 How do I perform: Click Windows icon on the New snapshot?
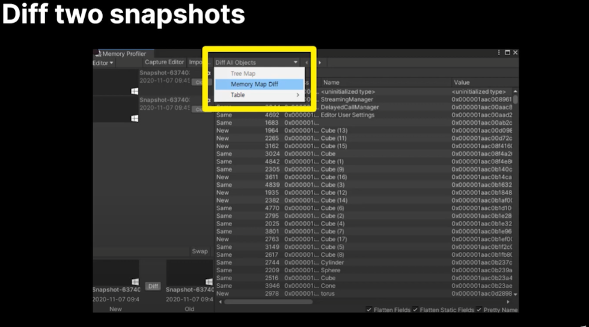[x=135, y=281]
